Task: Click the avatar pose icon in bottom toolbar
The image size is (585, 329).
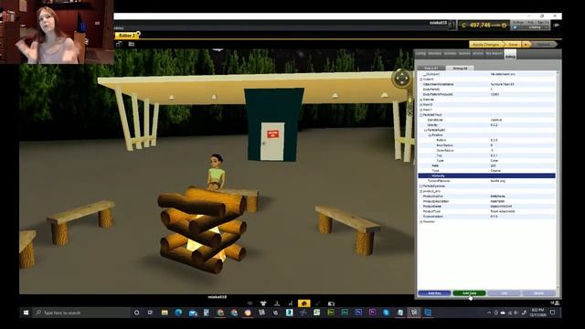Action: [x=277, y=303]
